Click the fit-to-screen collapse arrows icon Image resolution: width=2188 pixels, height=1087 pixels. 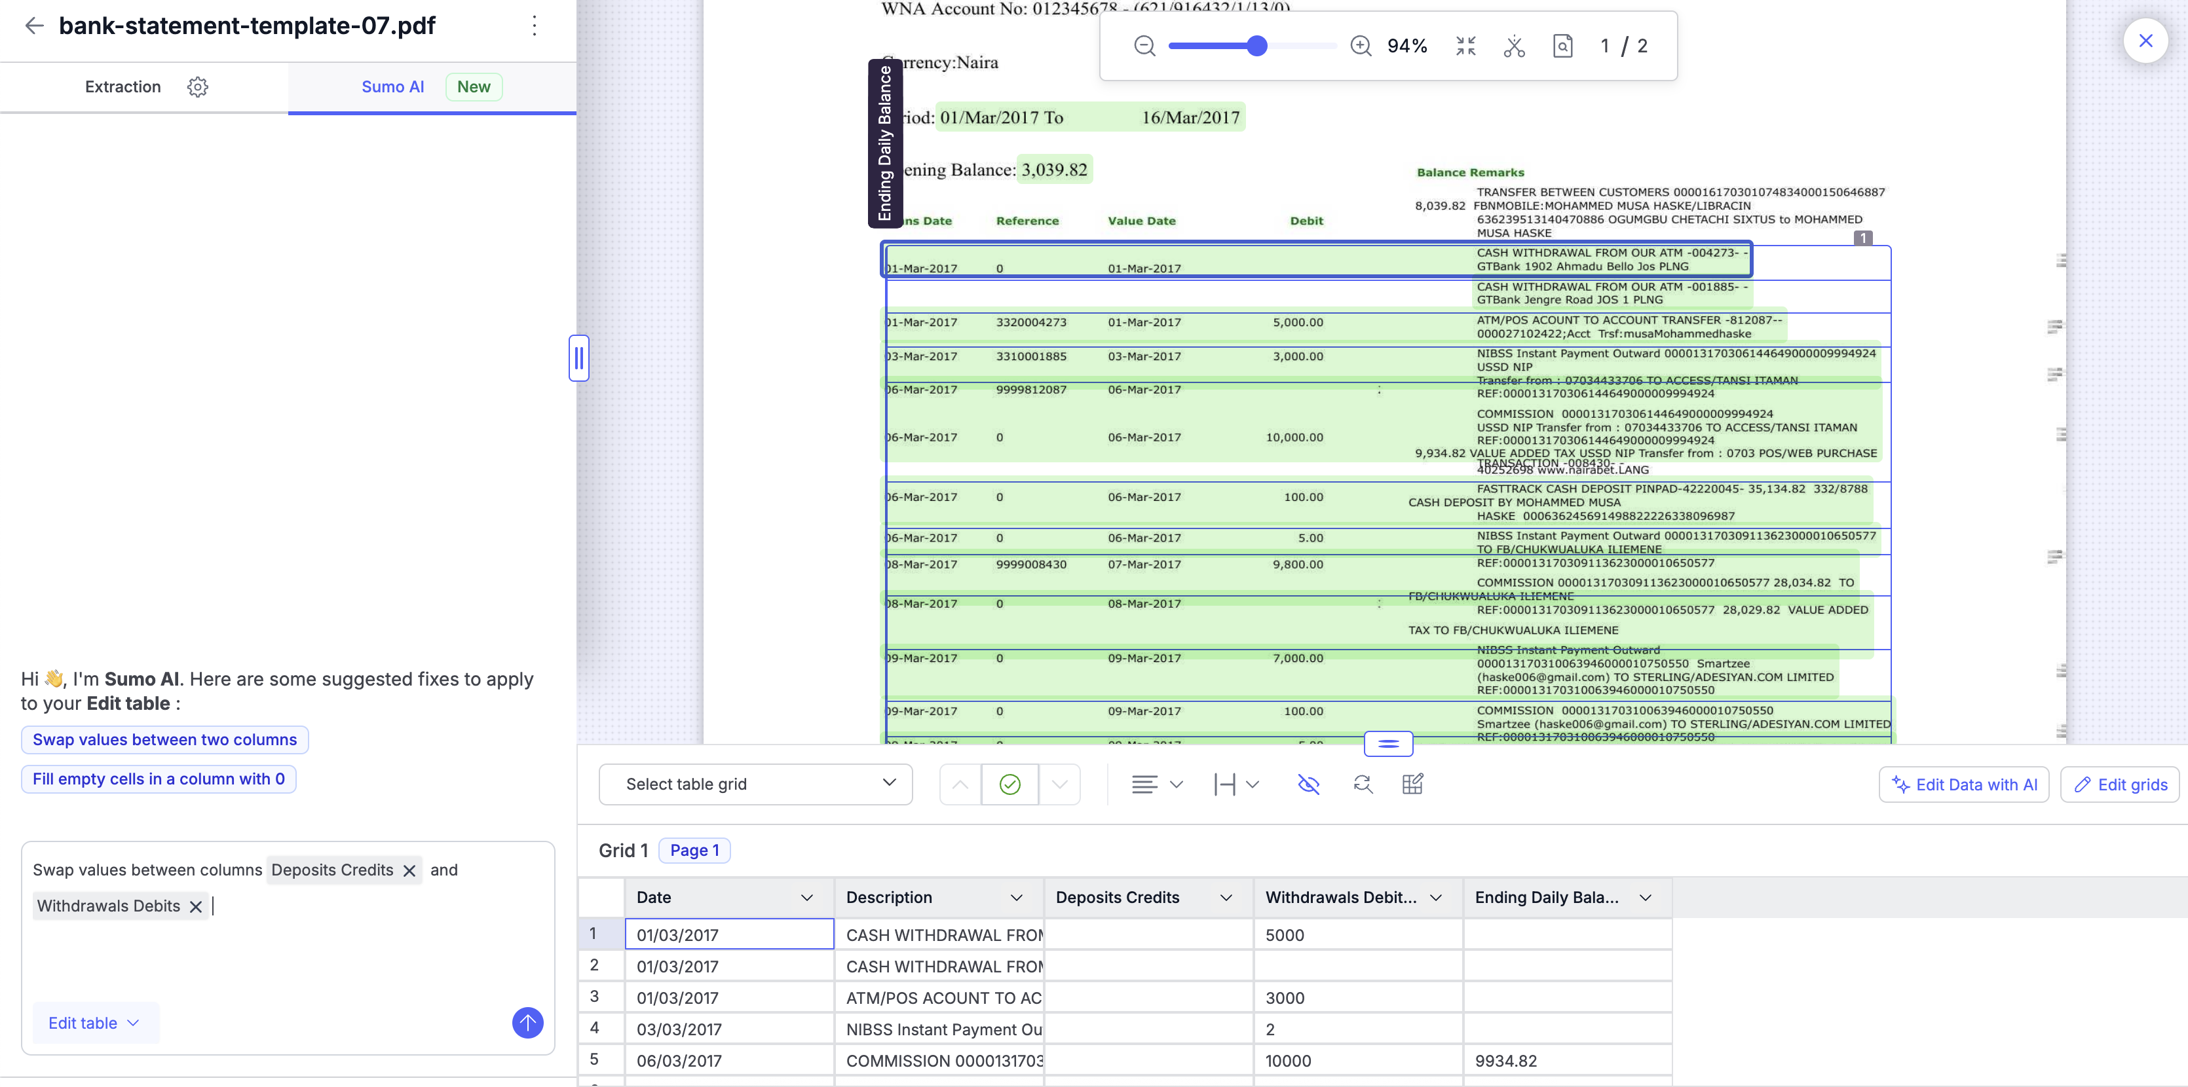coord(1465,46)
